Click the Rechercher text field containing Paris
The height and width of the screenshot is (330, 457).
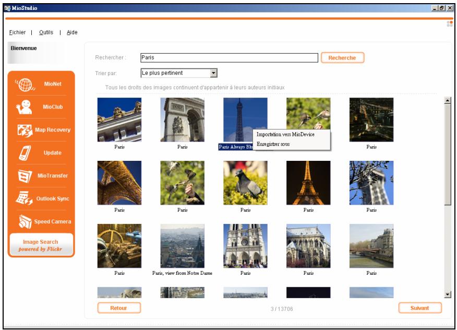(x=229, y=57)
